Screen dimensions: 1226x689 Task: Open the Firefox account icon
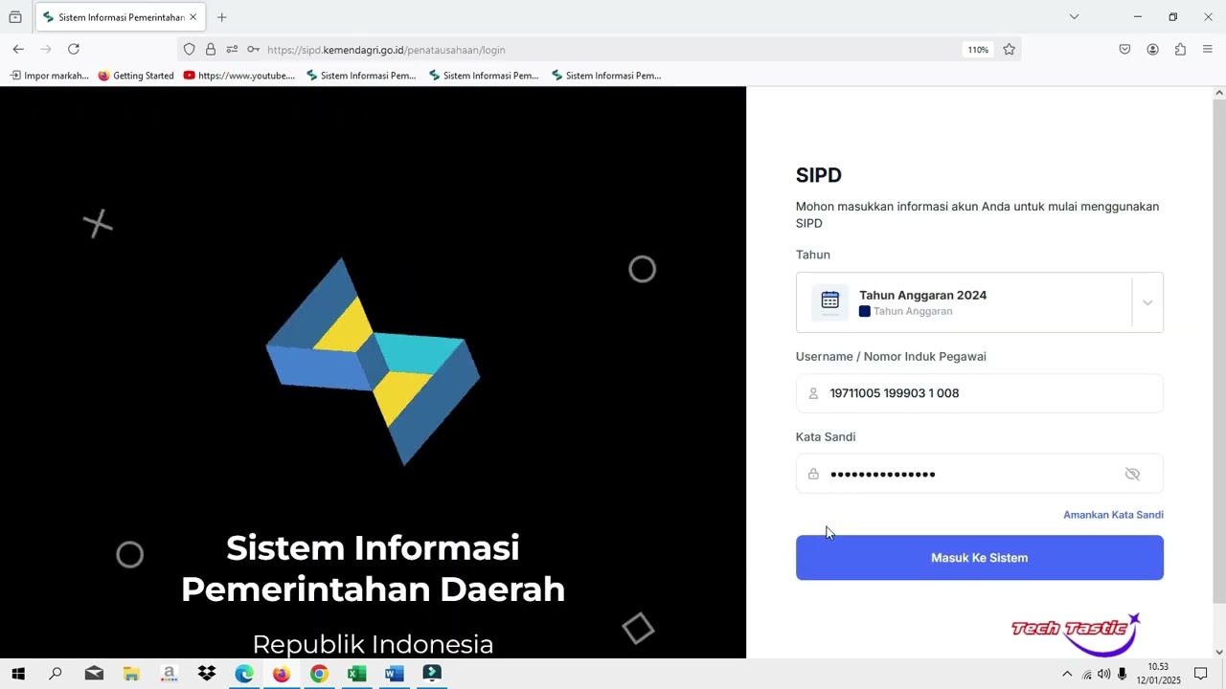(x=1152, y=50)
